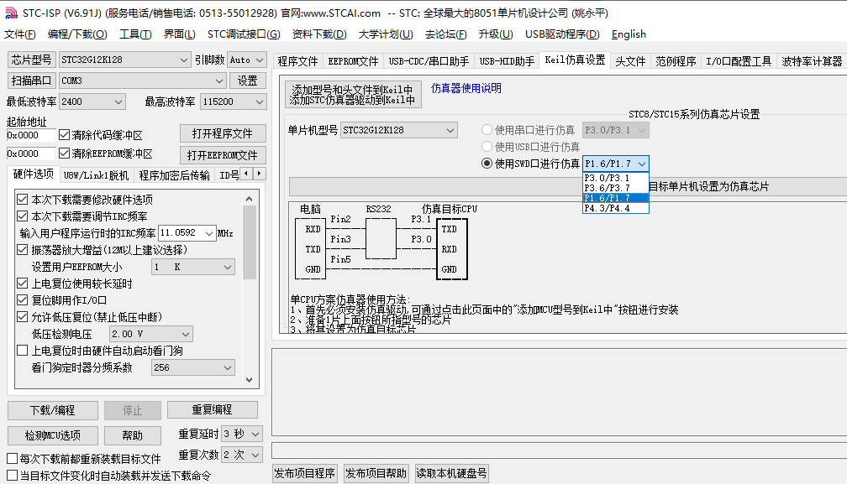
Task: Switch to USB-CDC/串口助手 tab
Action: (429, 61)
